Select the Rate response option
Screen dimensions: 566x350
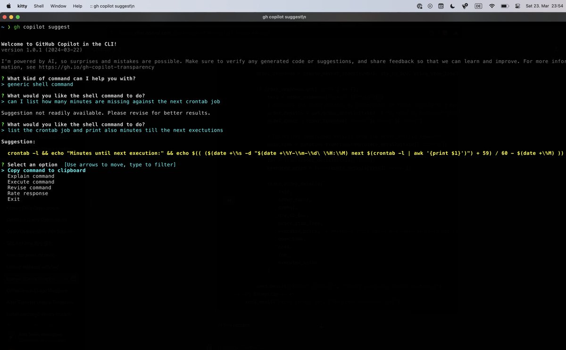pyautogui.click(x=28, y=193)
